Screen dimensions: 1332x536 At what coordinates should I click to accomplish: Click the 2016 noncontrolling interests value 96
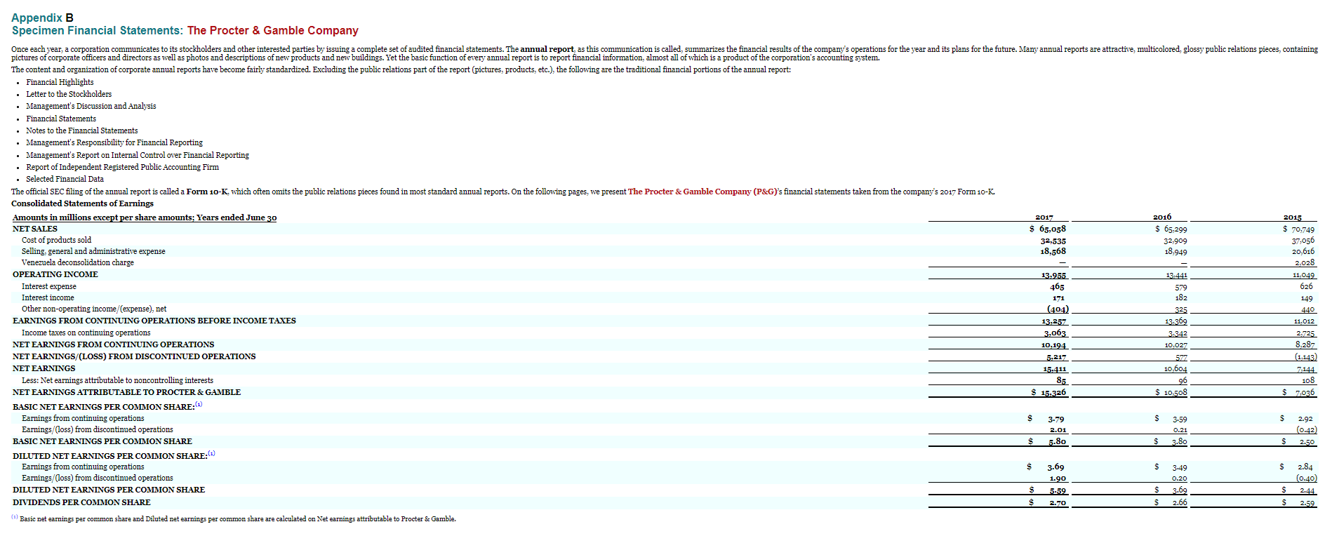tap(1183, 380)
